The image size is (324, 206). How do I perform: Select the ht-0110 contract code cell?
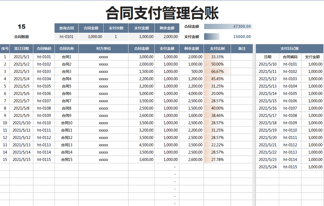(43, 123)
